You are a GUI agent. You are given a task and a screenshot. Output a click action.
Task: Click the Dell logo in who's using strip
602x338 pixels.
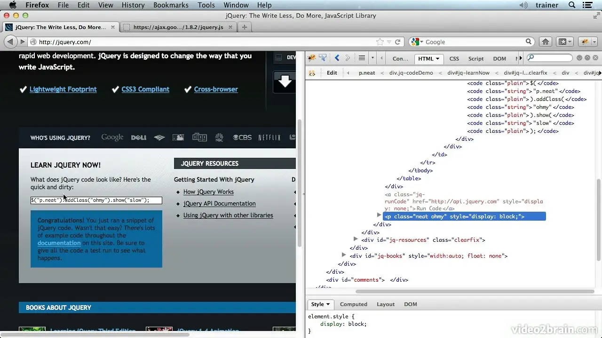[x=139, y=138]
